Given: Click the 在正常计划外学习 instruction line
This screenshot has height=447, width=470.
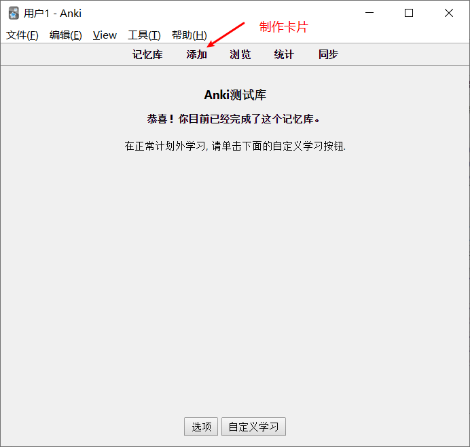Looking at the screenshot, I should 235,146.
